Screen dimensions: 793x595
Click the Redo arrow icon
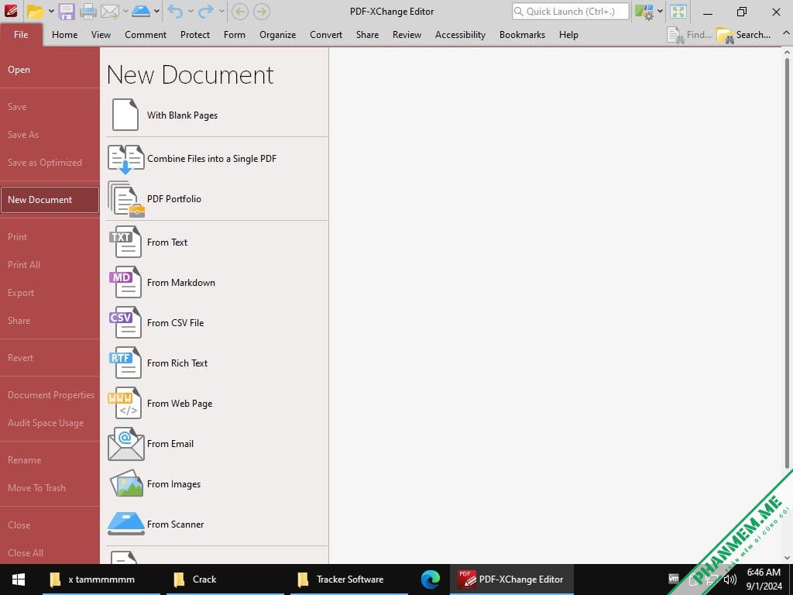(206, 11)
